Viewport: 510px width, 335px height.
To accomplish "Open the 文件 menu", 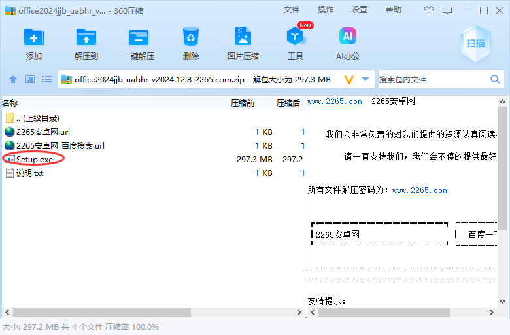I will (x=291, y=10).
